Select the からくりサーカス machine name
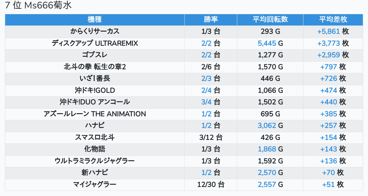The height and width of the screenshot is (196, 368). point(95,31)
